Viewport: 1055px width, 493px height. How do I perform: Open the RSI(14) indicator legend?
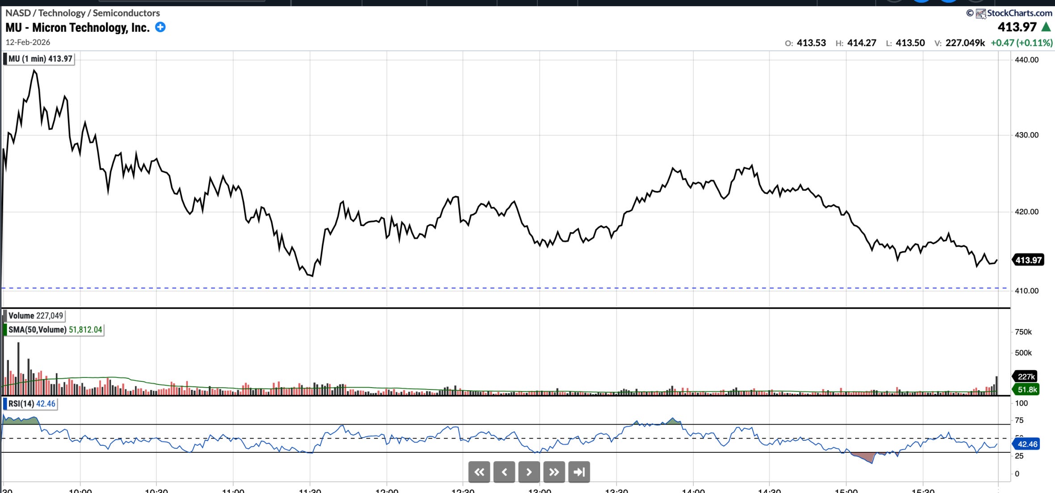(x=31, y=404)
